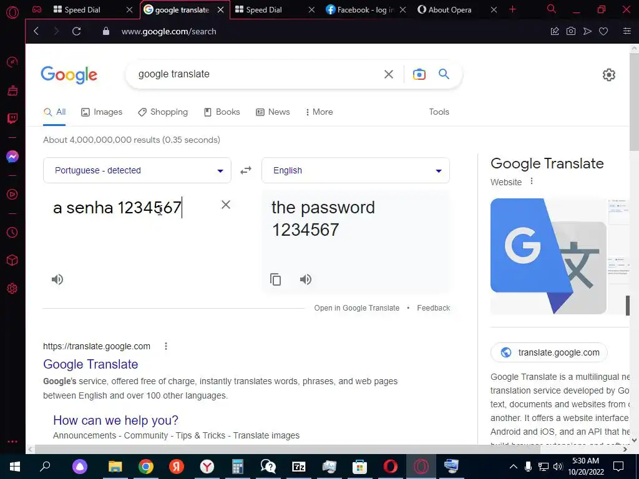Open Windows Start menu
The width and height of the screenshot is (639, 479).
click(x=15, y=467)
